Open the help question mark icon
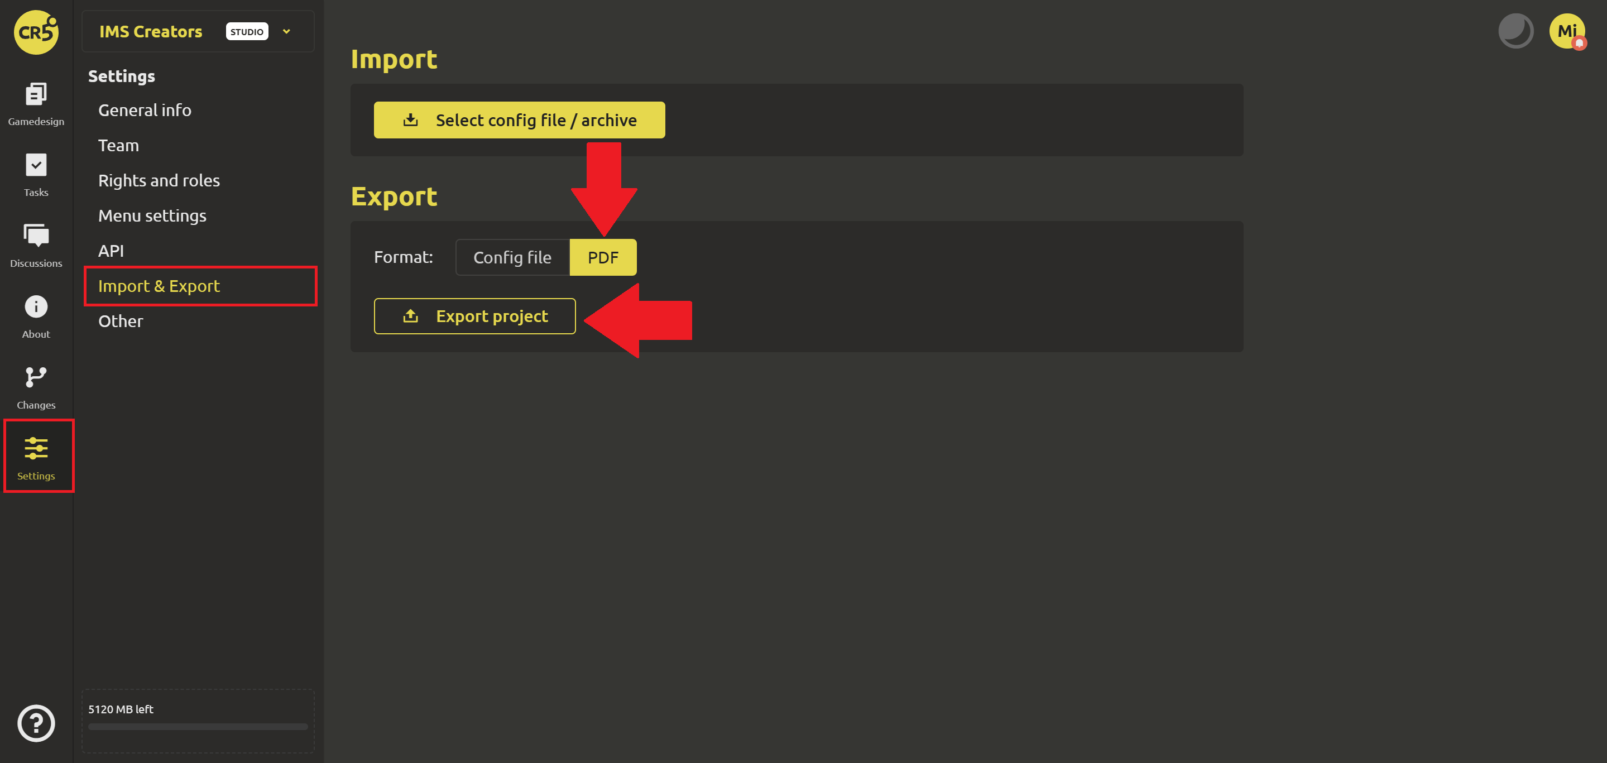 pyautogui.click(x=36, y=723)
